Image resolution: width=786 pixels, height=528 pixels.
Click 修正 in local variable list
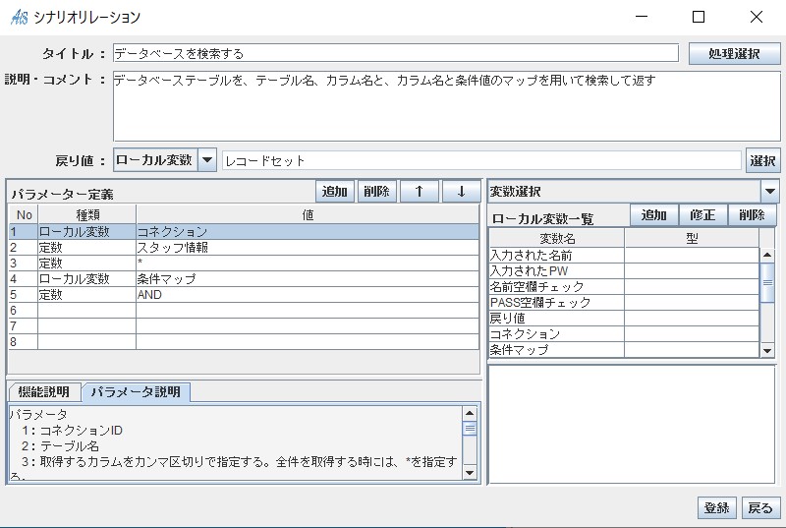[702, 215]
